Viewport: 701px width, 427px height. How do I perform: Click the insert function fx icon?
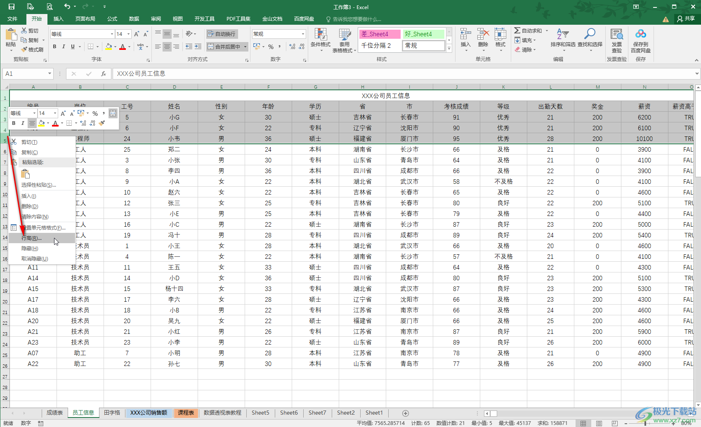(104, 74)
